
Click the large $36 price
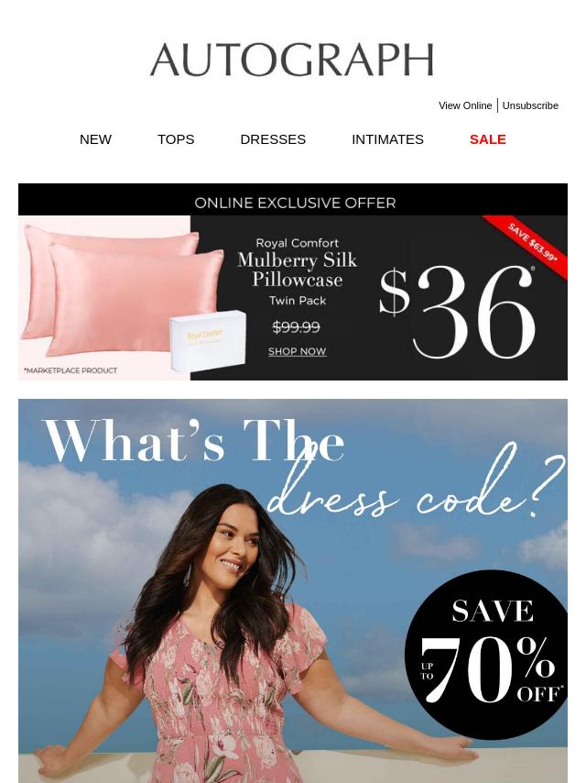click(456, 312)
